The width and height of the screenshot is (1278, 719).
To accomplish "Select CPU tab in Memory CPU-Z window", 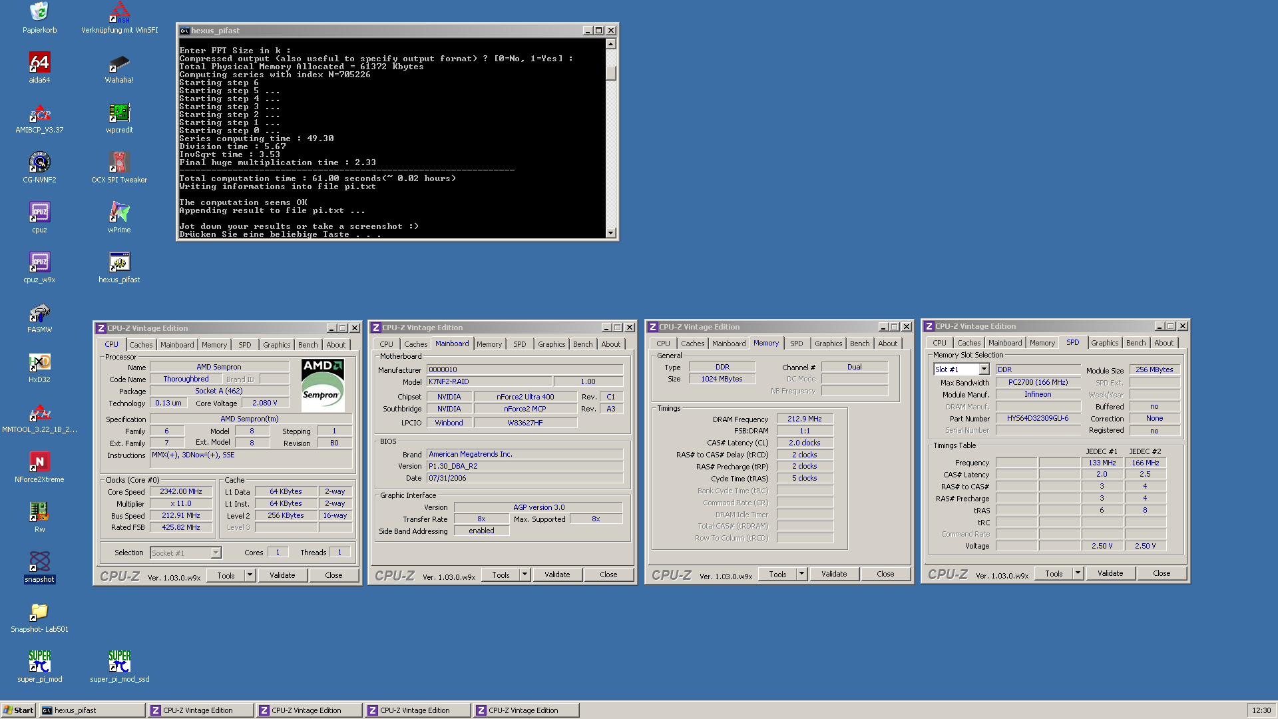I will (663, 344).
